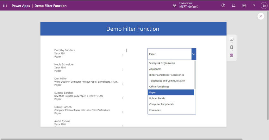Viewport: 269px width, 140px height.
Task: Open the help question mark
Action: click(x=254, y=5)
